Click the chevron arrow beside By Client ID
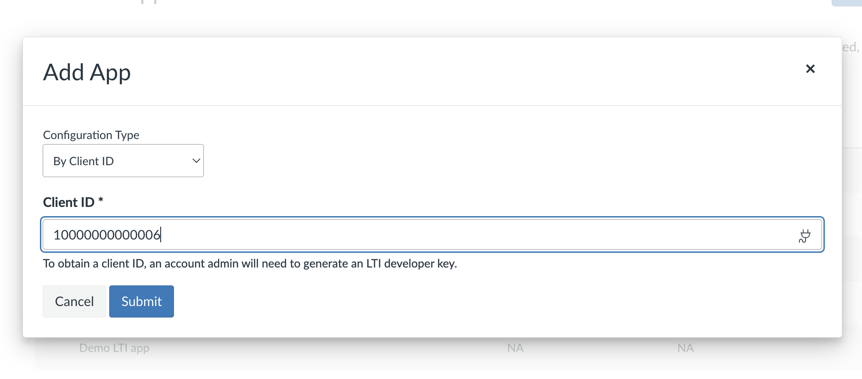The image size is (862, 379). [196, 161]
